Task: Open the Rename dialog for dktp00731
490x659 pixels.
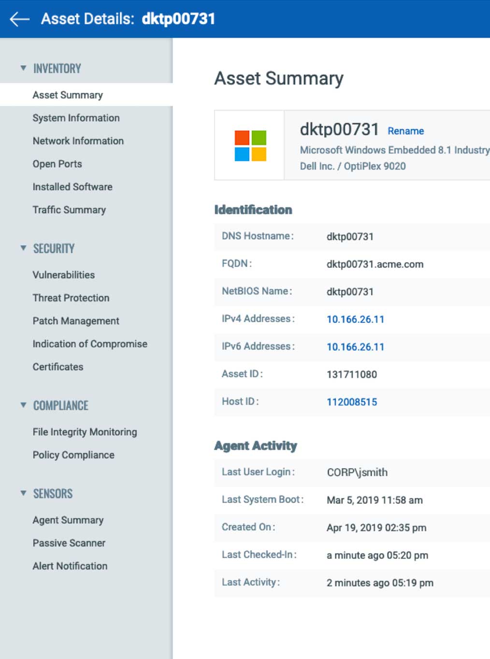Action: (x=405, y=131)
